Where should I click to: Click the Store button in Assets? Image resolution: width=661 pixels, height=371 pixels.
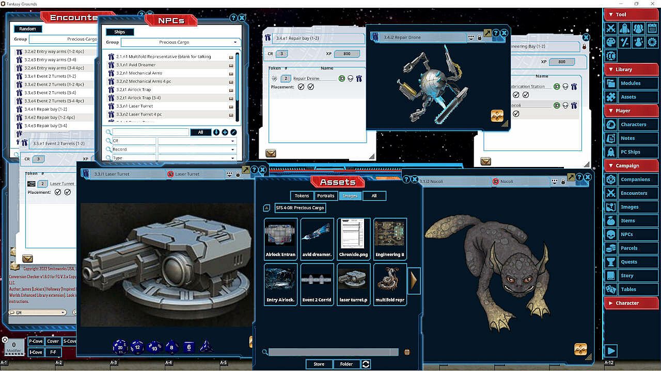click(x=319, y=364)
